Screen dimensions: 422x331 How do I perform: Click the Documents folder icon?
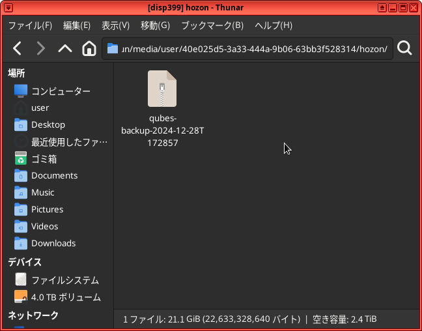pos(21,176)
